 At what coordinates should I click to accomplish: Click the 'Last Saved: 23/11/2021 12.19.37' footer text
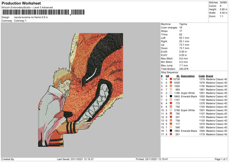coord(75,159)
